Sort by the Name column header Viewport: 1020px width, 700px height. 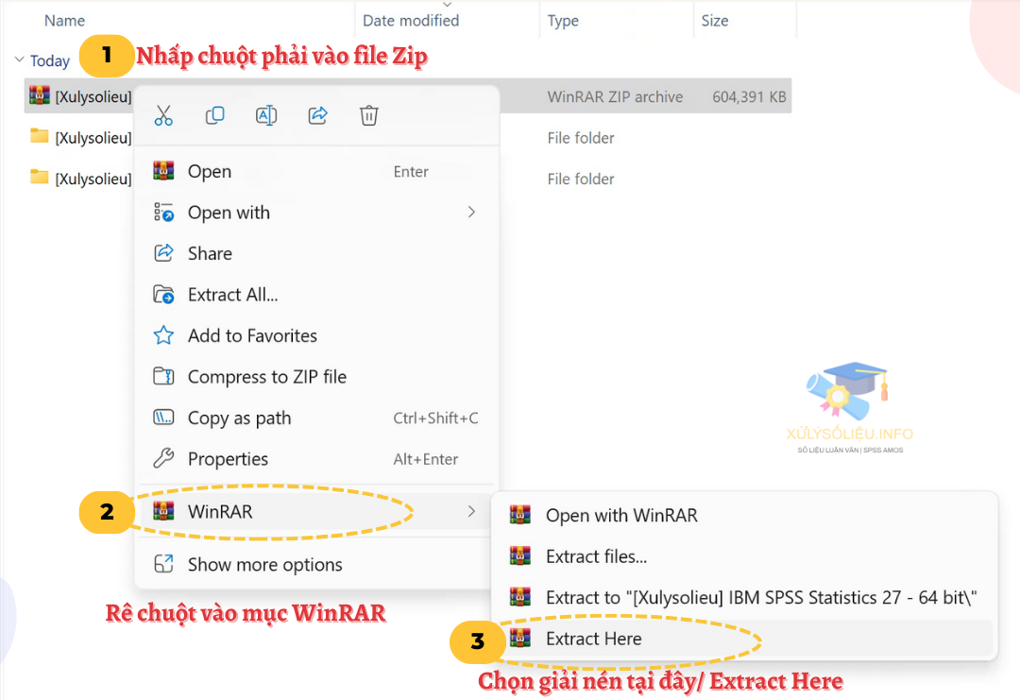coord(64,21)
